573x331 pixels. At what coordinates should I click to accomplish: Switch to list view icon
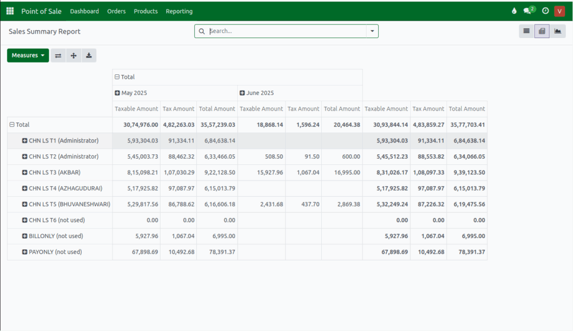click(x=526, y=31)
